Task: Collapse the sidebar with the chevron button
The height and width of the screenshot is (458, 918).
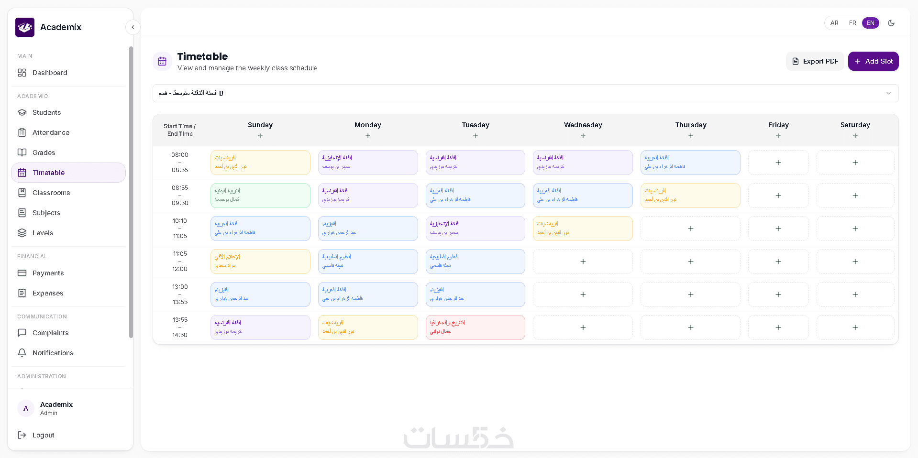Action: [133, 27]
